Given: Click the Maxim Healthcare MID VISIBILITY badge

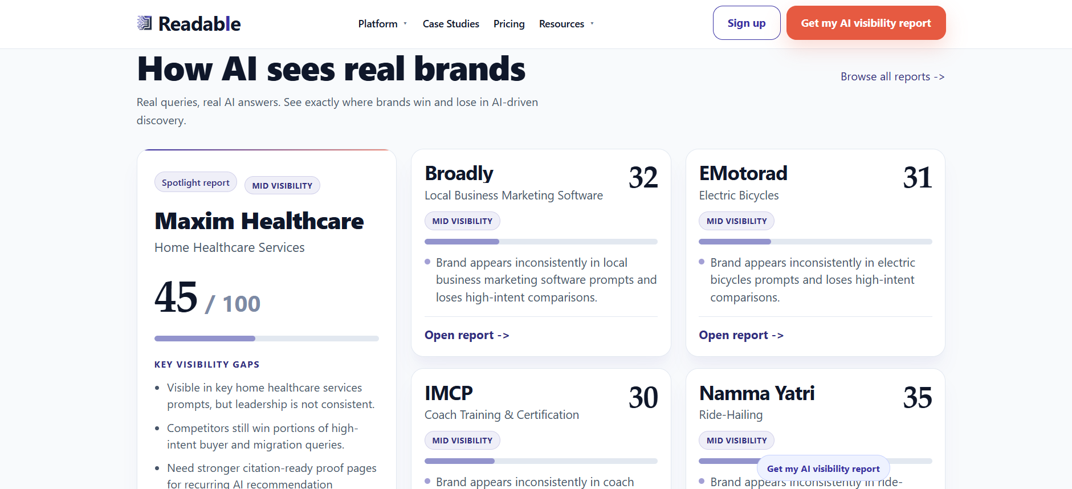Looking at the screenshot, I should (282, 186).
